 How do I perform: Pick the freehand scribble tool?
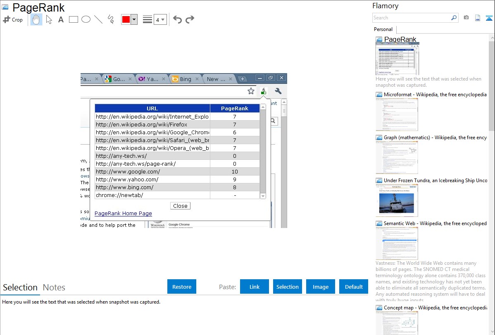point(111,19)
